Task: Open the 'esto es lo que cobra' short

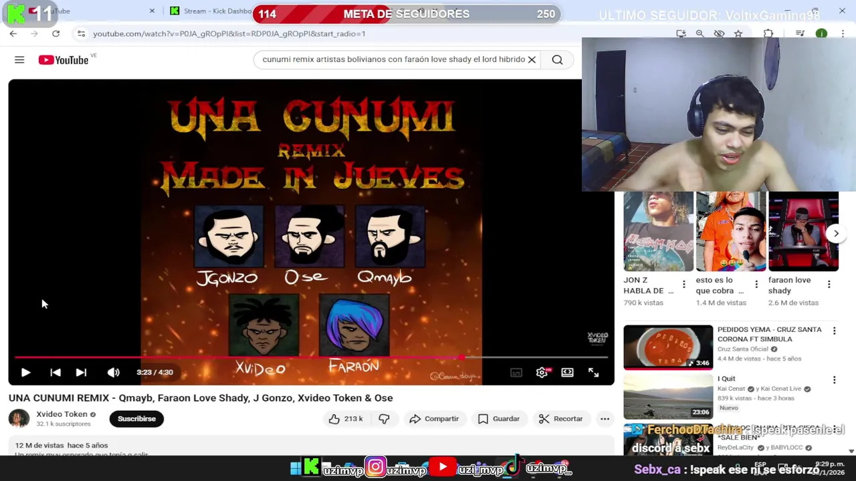Action: 731,231
